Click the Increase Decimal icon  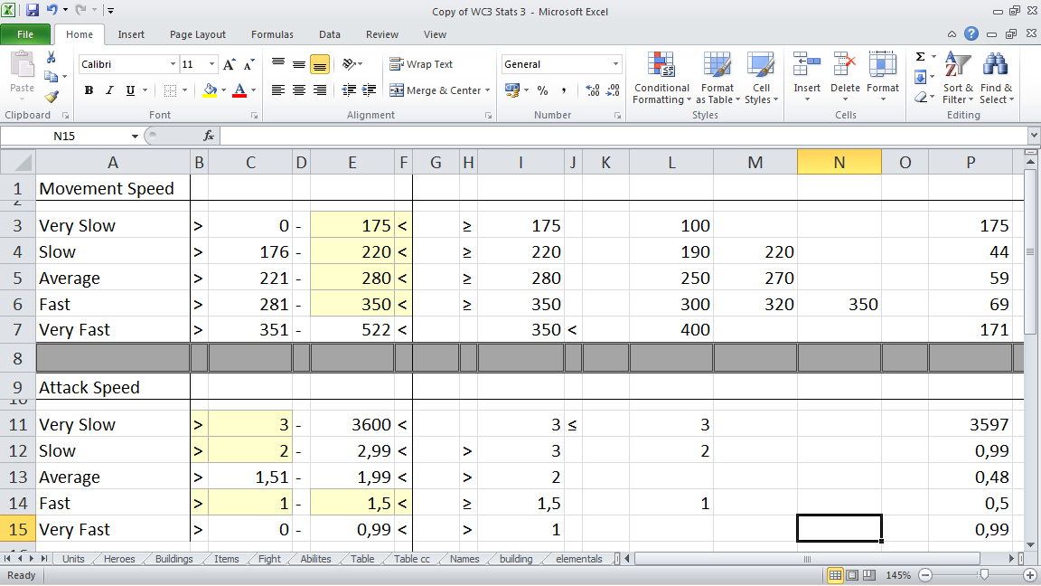coord(592,90)
